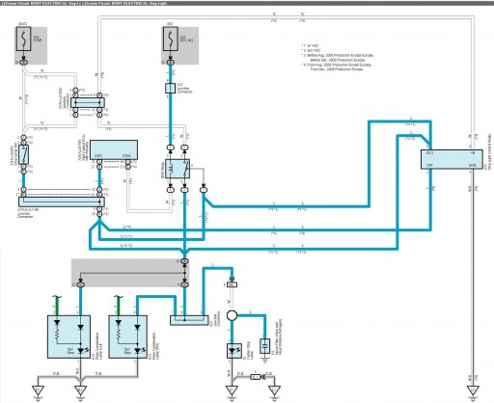This screenshot has height=403, width=494.
Task: Open second System Circuit Stop Light title link
Action: [124, 3]
